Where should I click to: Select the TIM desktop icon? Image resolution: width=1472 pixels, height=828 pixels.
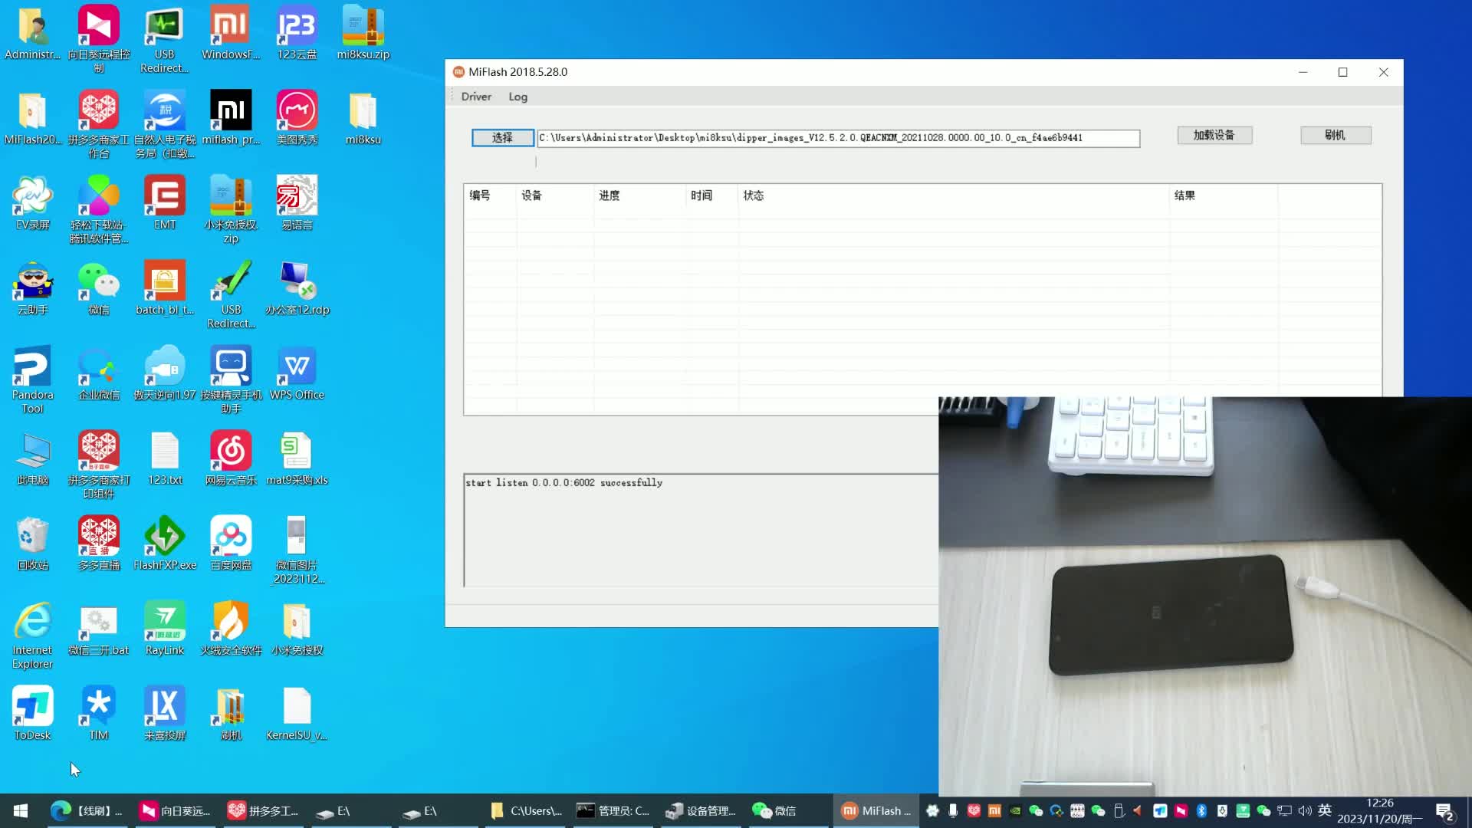coord(99,714)
